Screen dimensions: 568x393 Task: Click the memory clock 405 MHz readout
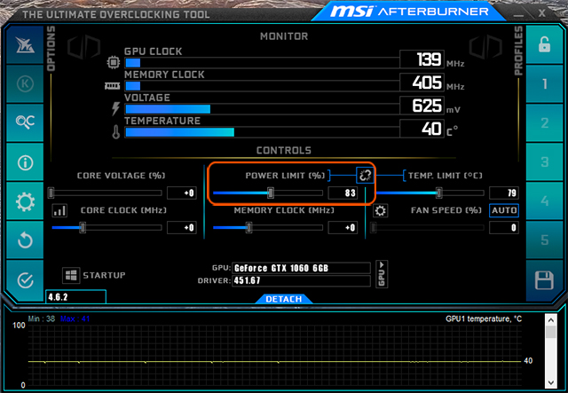[x=422, y=83]
